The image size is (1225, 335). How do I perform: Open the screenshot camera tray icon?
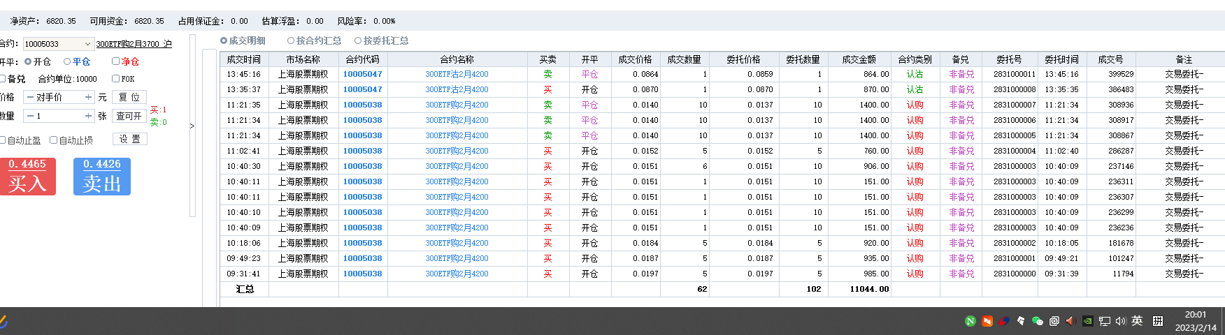click(1054, 321)
